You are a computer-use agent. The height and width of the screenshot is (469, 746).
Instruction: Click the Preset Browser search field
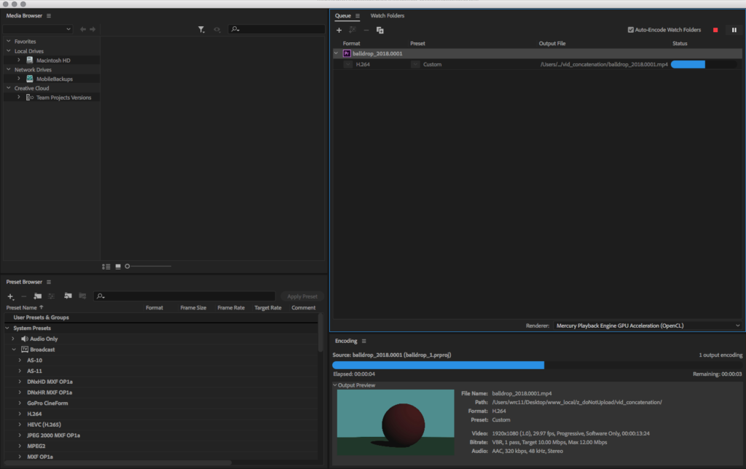click(x=186, y=296)
